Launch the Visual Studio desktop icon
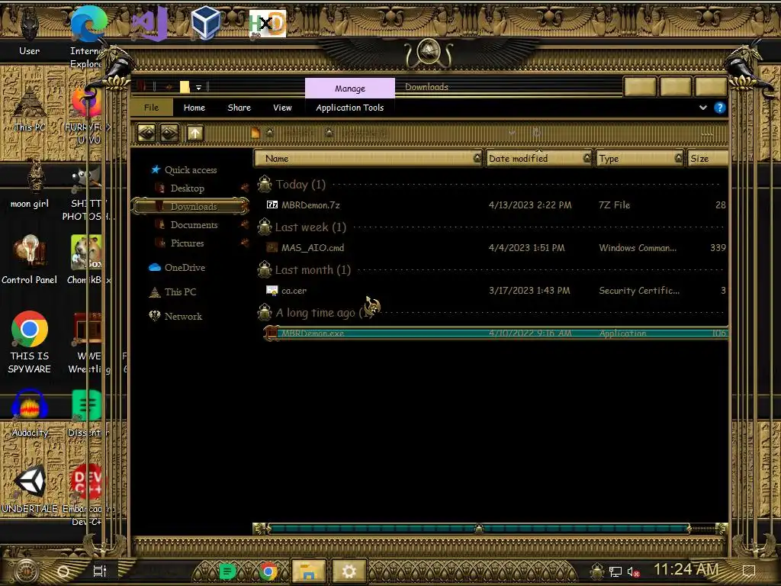Viewport: 781px width, 586px height. (150, 24)
